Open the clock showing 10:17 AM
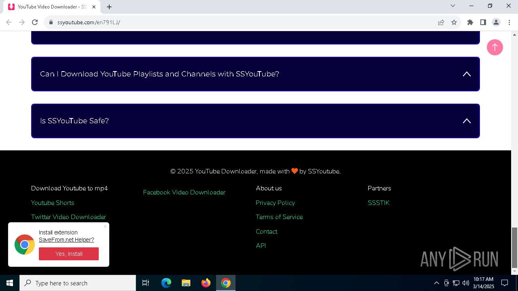The image size is (518, 291). [484, 283]
